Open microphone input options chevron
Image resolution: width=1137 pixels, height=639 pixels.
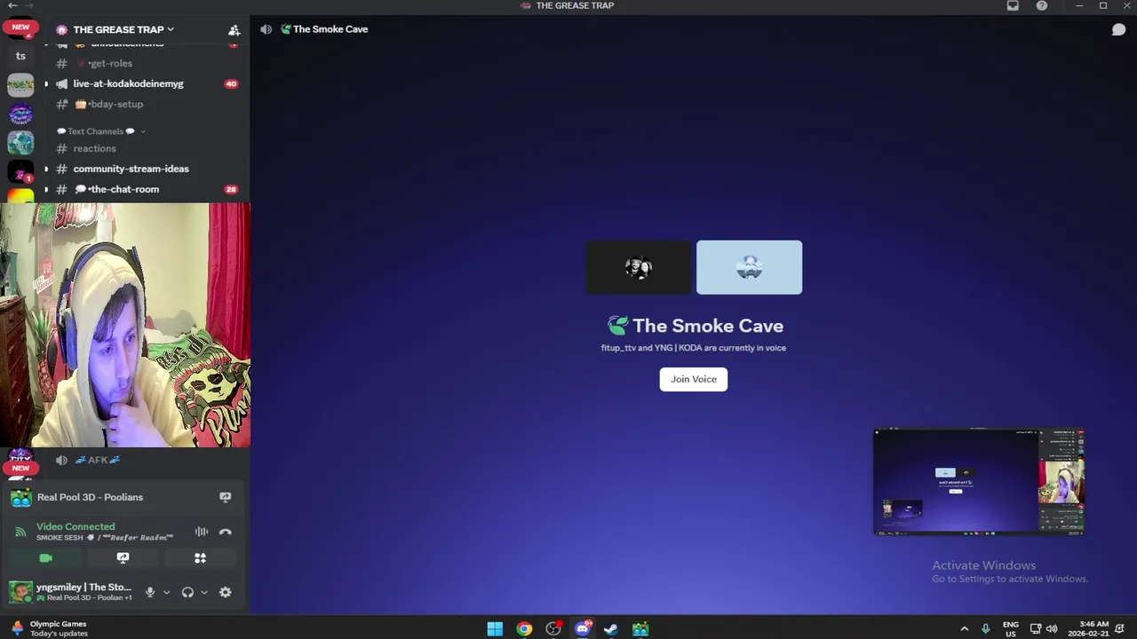click(165, 592)
